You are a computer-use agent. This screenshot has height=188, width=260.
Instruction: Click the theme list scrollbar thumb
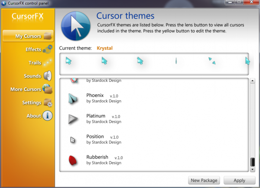pyautogui.click(x=252, y=162)
